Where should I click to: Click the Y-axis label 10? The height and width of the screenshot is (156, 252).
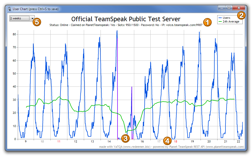[x=14, y=126]
